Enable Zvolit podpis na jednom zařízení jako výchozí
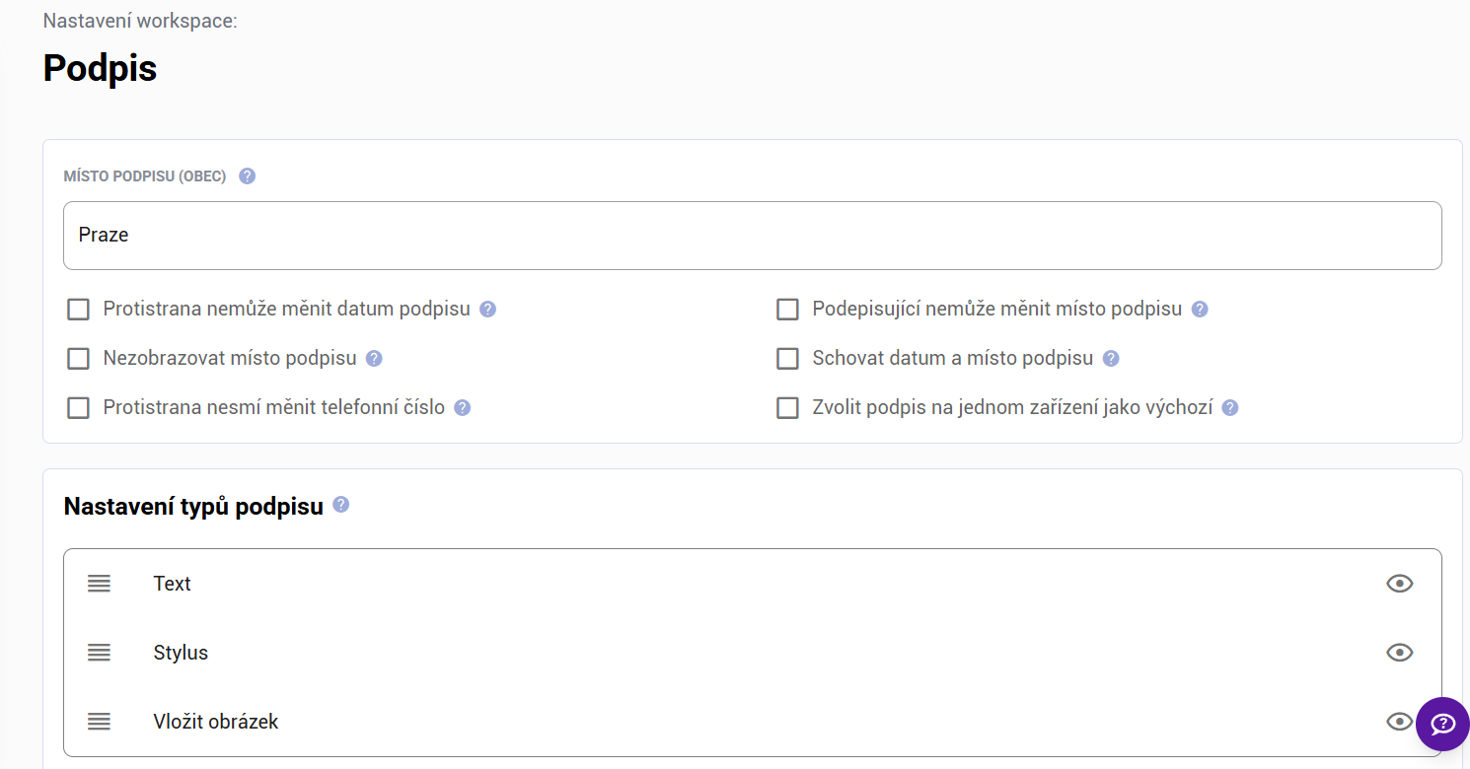The image size is (1470, 769). 787,408
